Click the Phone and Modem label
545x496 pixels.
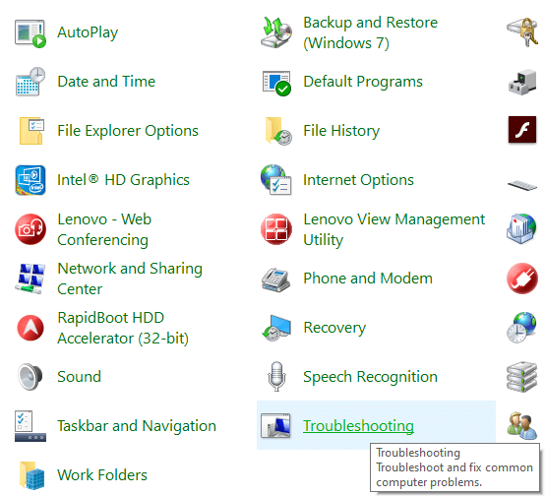(368, 279)
